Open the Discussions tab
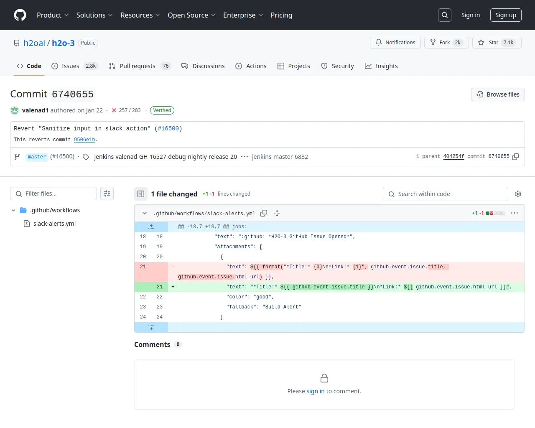Screen dimensions: 535x428 coord(203,66)
